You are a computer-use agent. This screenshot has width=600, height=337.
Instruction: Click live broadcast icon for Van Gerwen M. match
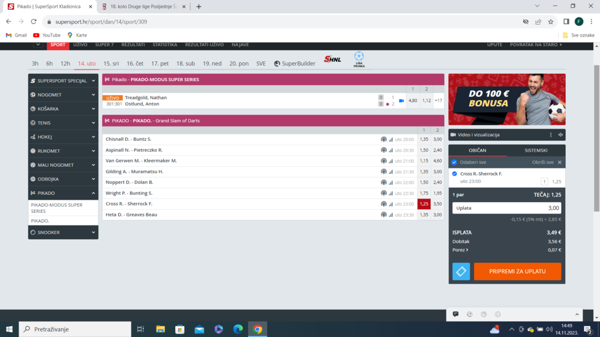[383, 161]
